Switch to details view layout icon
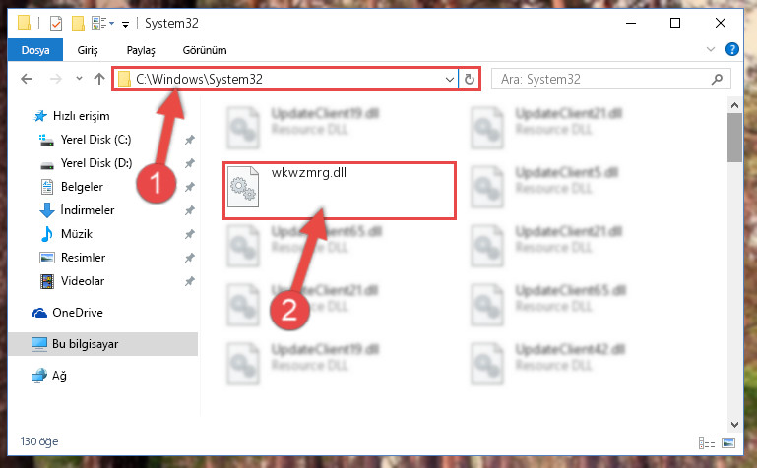The height and width of the screenshot is (468, 757). click(707, 442)
